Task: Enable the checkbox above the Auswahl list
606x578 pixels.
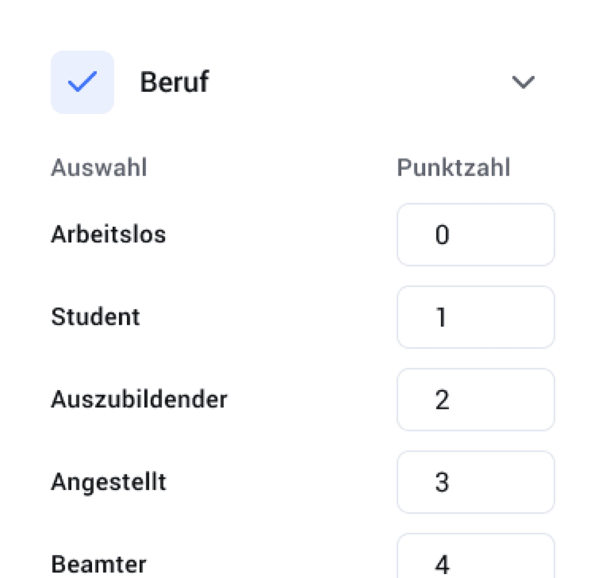Action: coord(82,82)
